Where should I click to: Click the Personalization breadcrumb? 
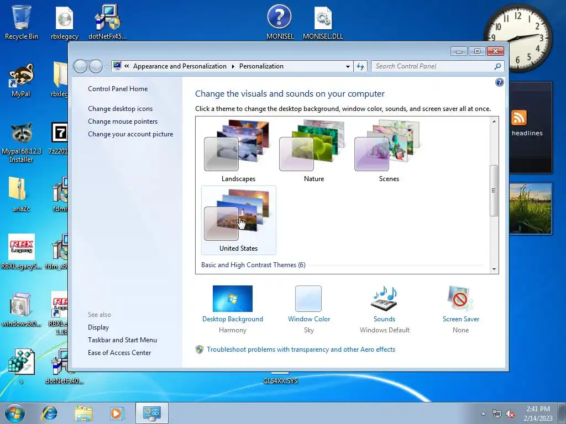click(x=261, y=66)
